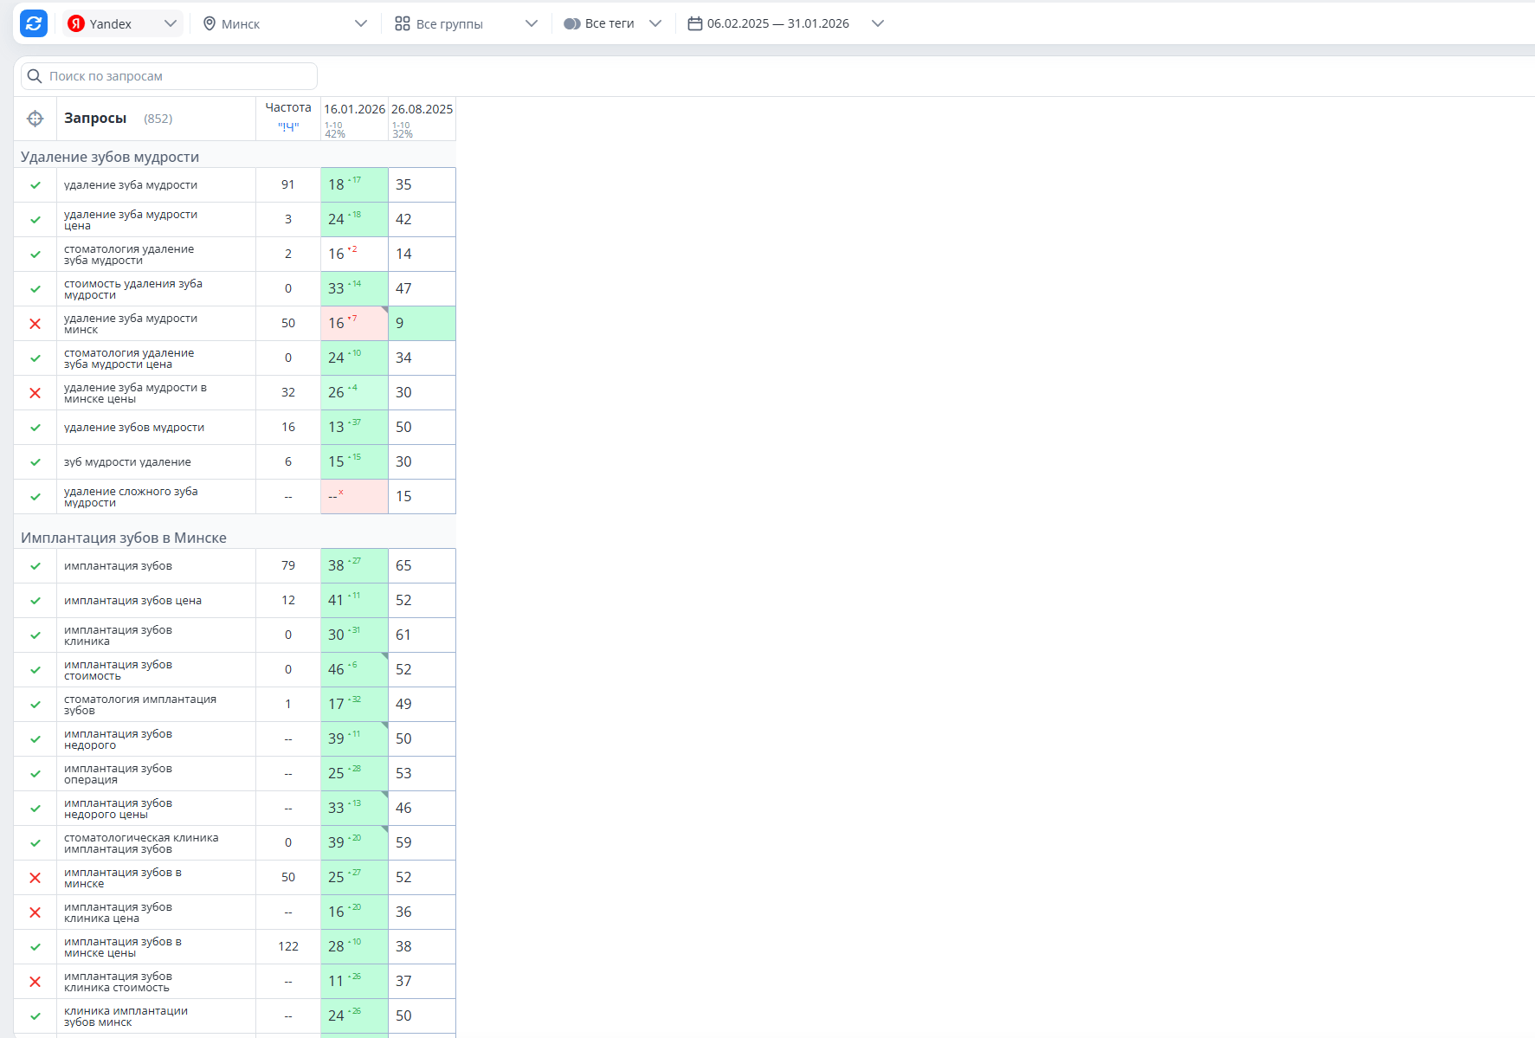Click position 65 in the 26.08.2025 column
Screen dimensions: 1535x1038
(x=422, y=566)
